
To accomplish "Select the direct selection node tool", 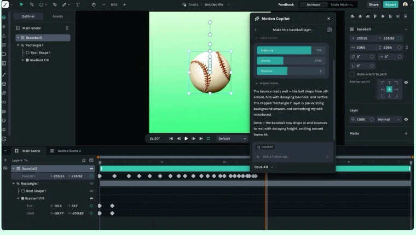I will point(32,4).
